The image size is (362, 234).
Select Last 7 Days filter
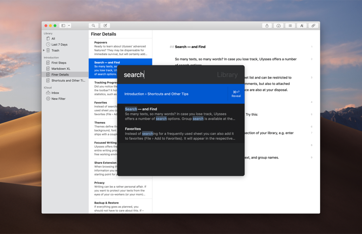(65, 45)
